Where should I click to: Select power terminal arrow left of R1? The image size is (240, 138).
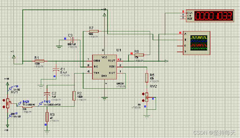[14, 57]
